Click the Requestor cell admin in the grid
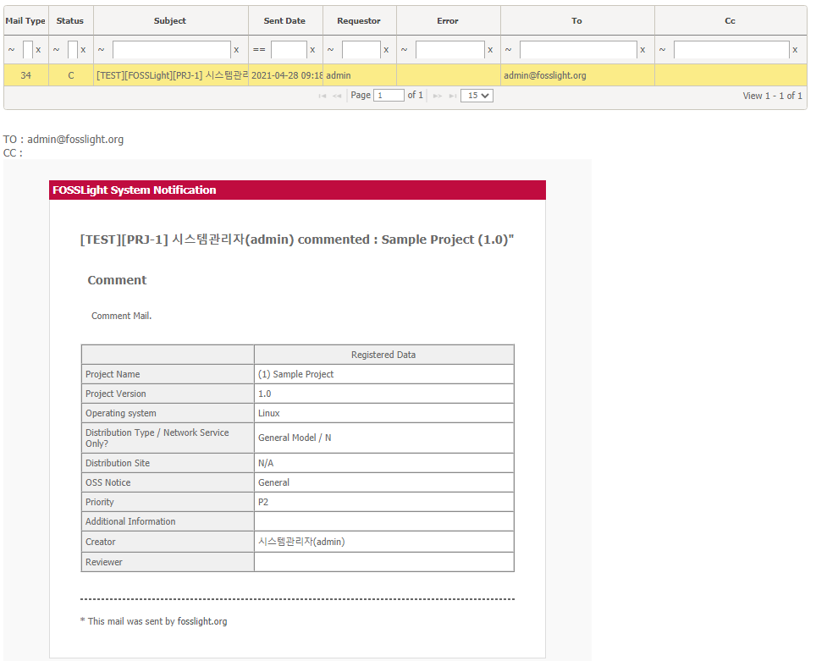 [x=360, y=75]
